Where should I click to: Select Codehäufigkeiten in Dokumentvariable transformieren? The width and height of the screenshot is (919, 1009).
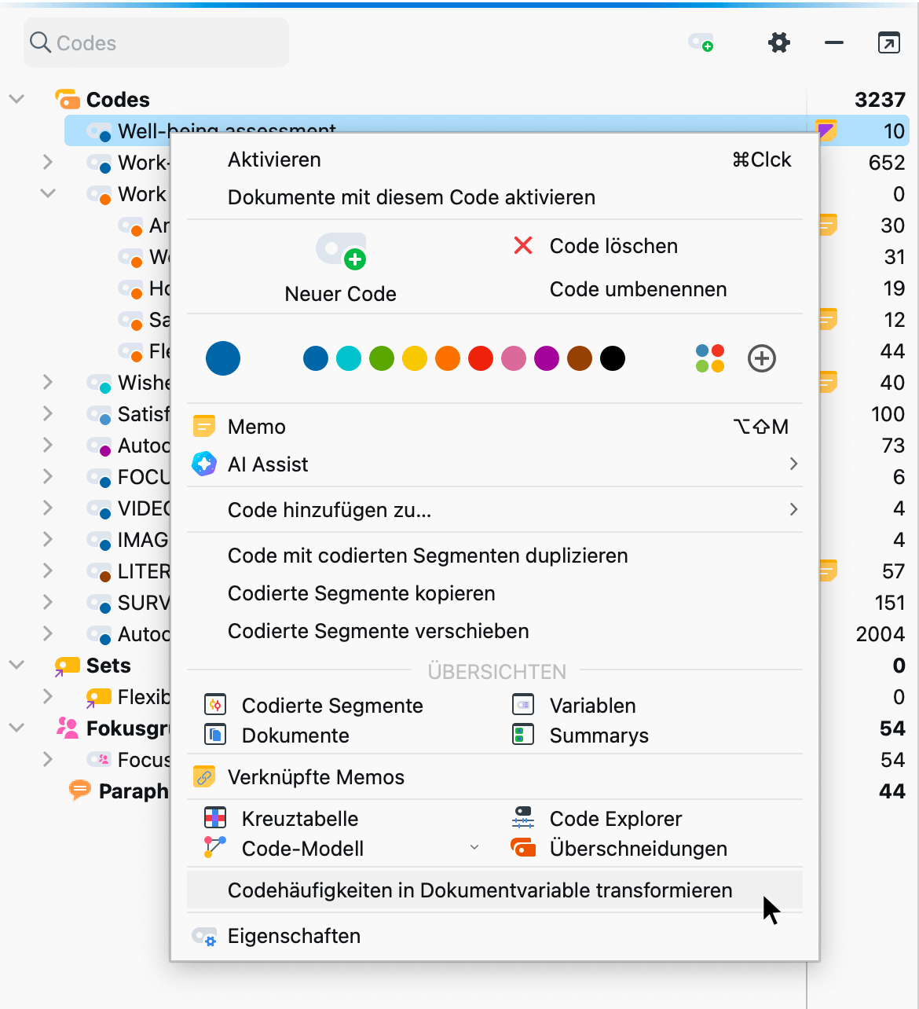click(495, 890)
